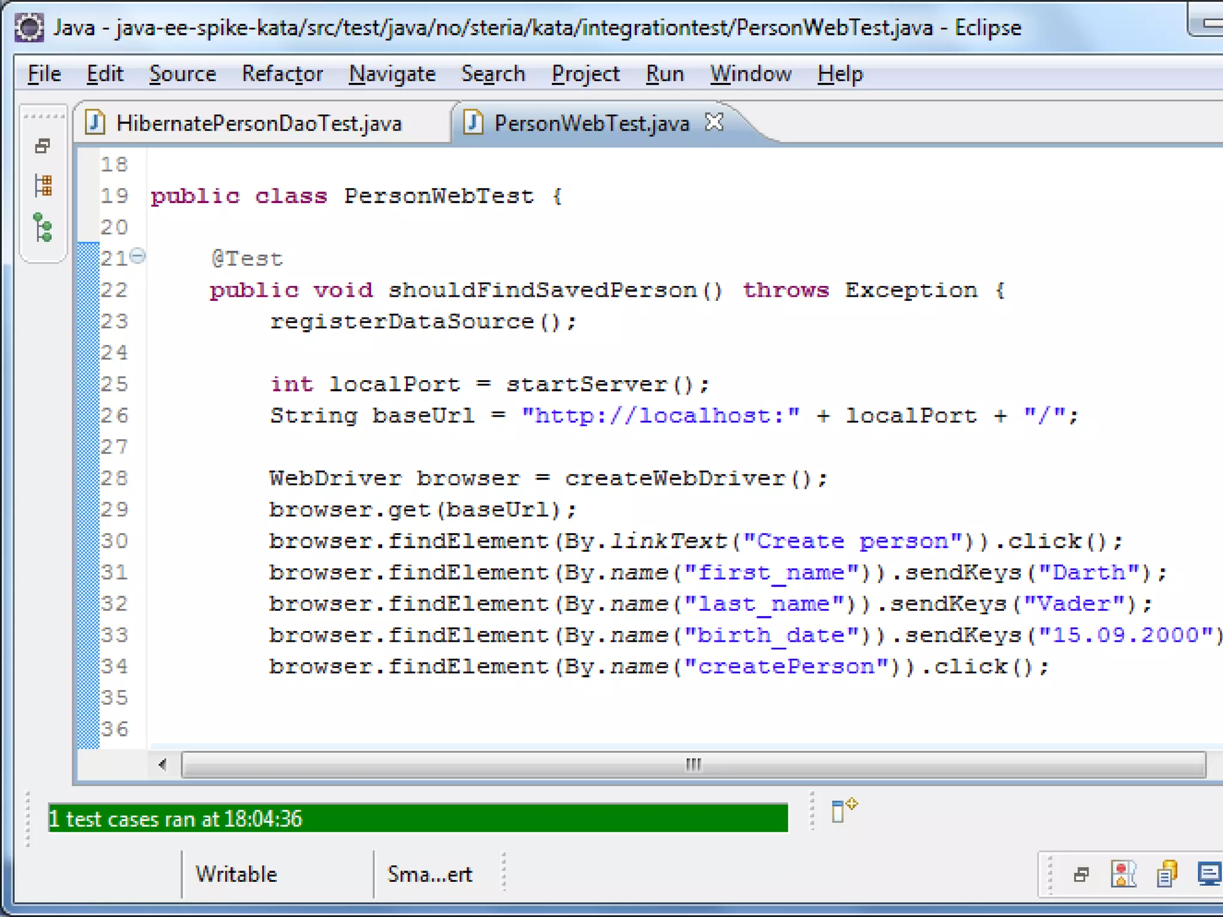
Task: Close the PersonWebTest.java tab
Action: [714, 122]
